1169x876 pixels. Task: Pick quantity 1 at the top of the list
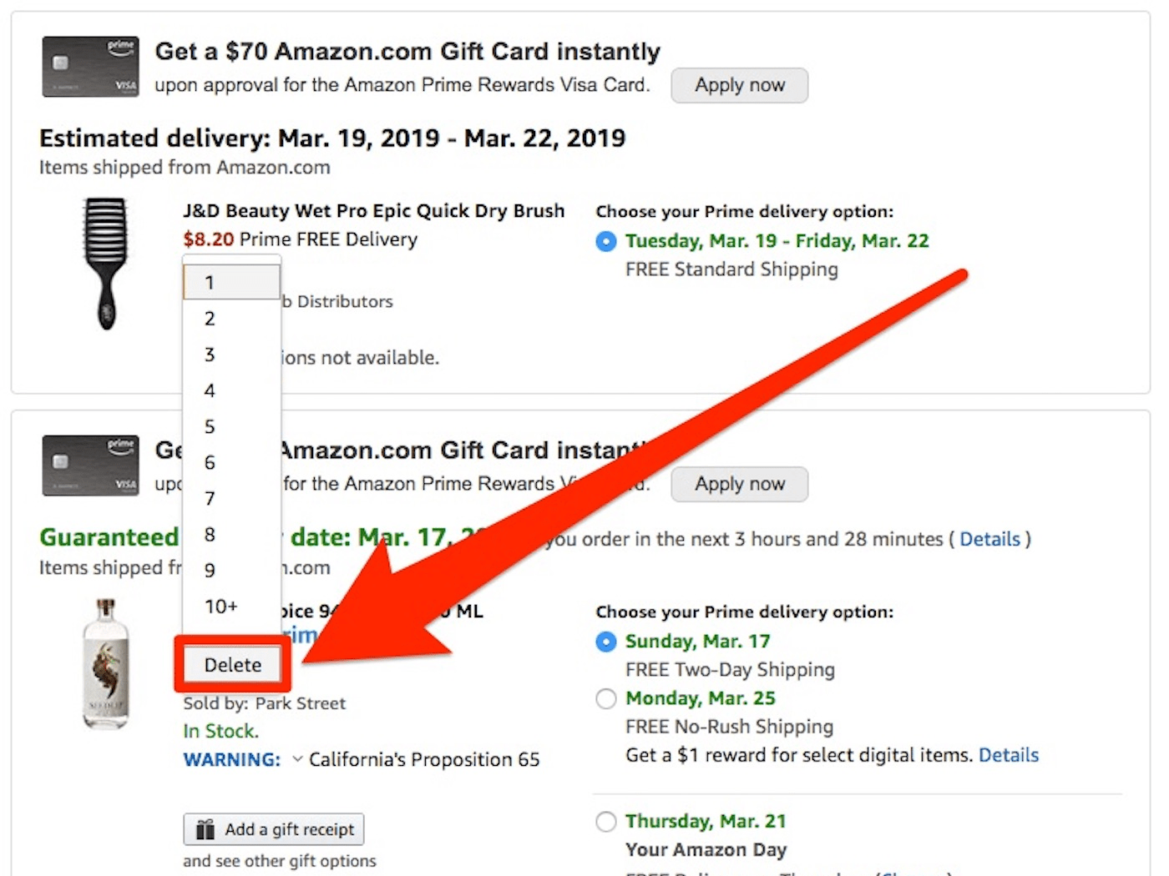(x=210, y=282)
